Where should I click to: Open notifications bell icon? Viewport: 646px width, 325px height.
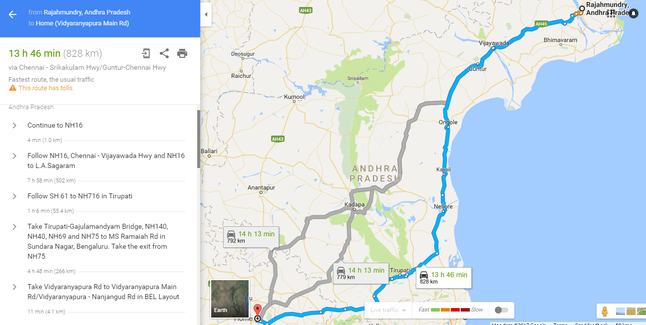(634, 13)
